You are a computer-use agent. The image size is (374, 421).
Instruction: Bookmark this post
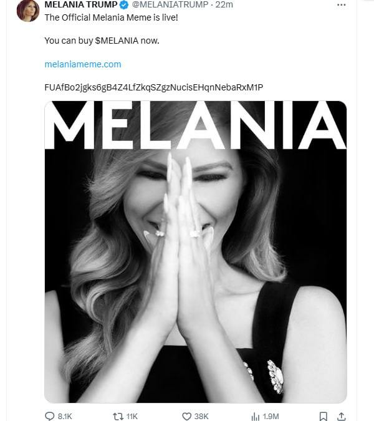(x=324, y=417)
